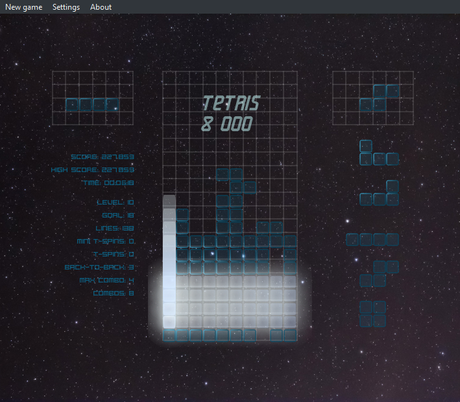The height and width of the screenshot is (402, 460).
Task: Click the 'SCORE: 227859' line
Action: tap(103, 157)
